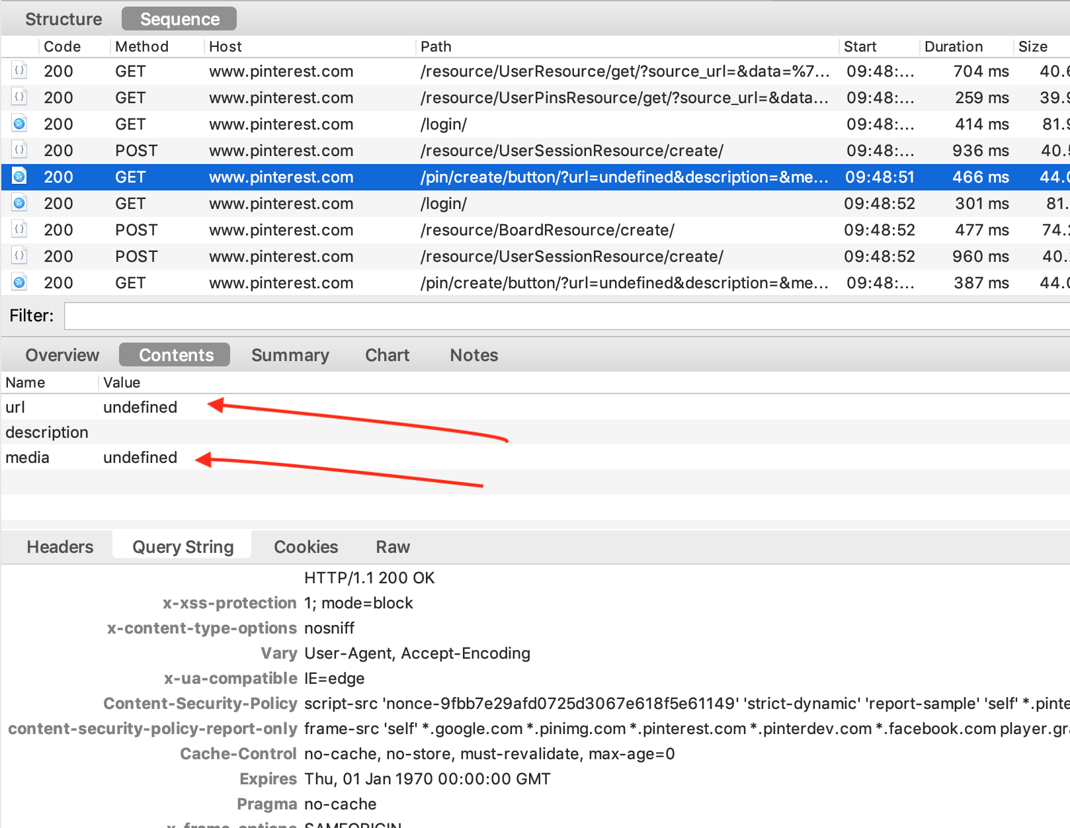
Task: Select the 704 ms duration cell
Action: coord(981,71)
